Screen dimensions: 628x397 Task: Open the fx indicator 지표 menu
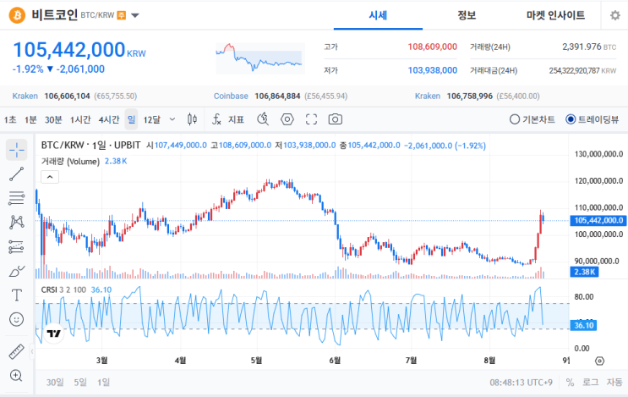click(227, 119)
